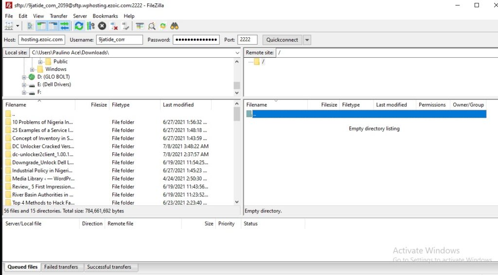498x275 pixels.
Task: Toggle transfer queue display icon
Action: [x=64, y=26]
